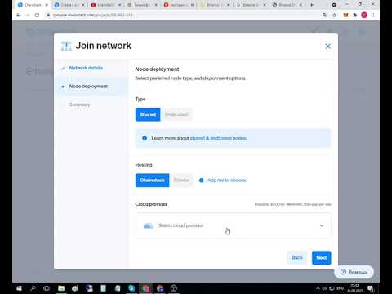The width and height of the screenshot is (392, 294).
Task: Open the Select cloud provider dropdown
Action: 234,225
